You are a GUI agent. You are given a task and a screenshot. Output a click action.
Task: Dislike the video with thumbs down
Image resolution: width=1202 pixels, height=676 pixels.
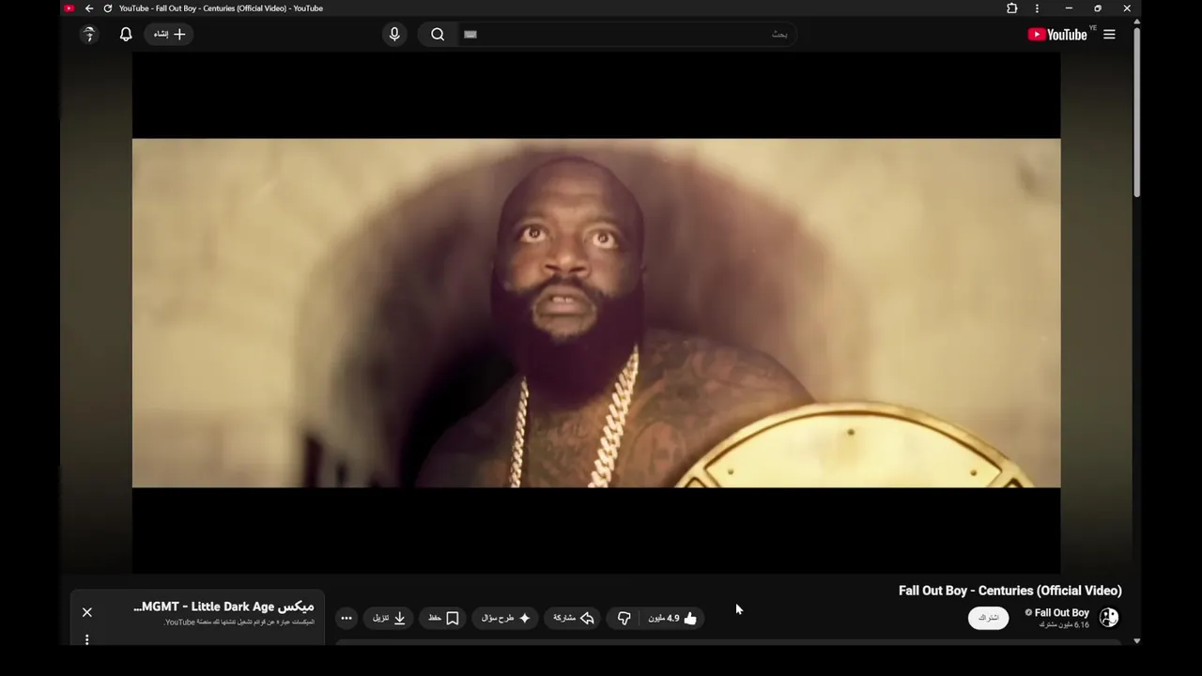624,618
